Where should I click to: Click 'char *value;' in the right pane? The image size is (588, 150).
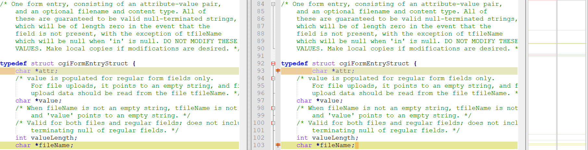(319, 101)
